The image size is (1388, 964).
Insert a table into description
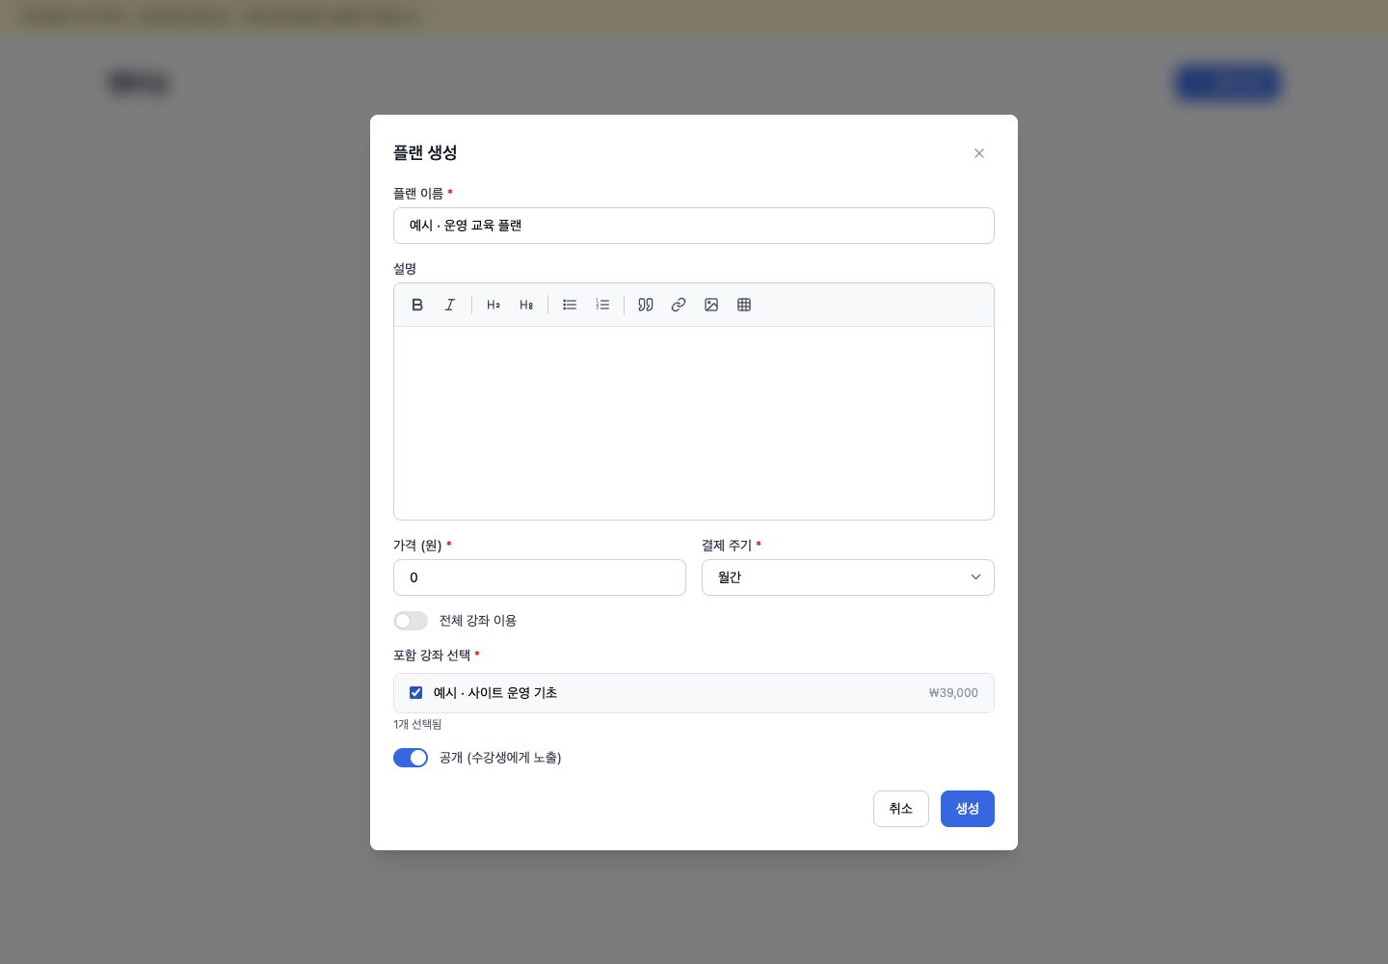(x=744, y=305)
